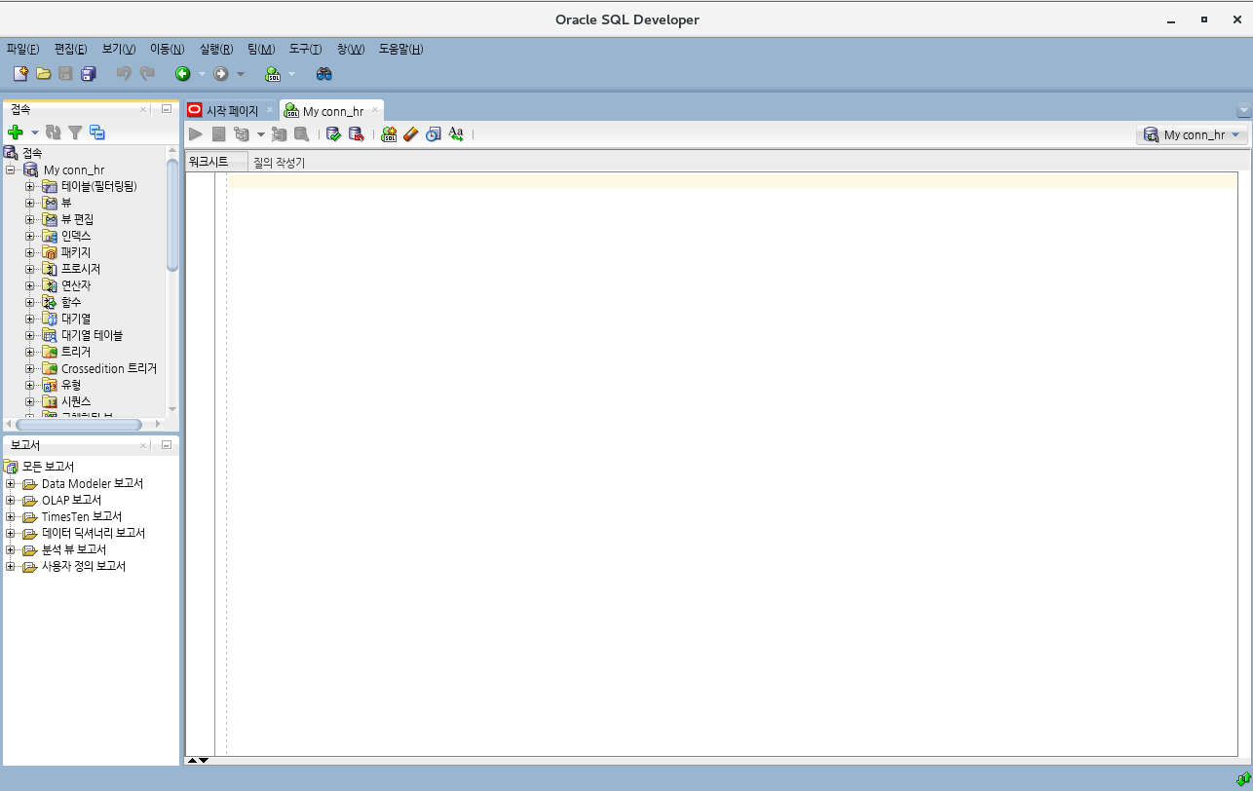Open the Explain Plan dropdown arrow
This screenshot has height=791, width=1253.
(260, 134)
